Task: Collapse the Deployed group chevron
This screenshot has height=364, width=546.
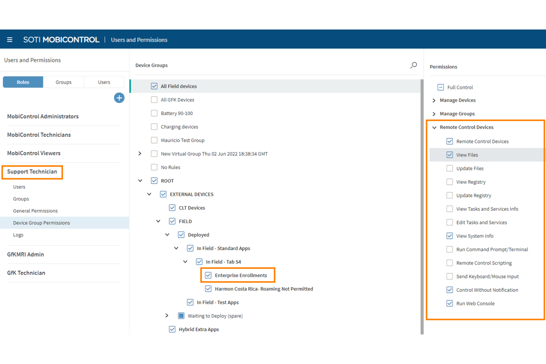Action: click(167, 235)
